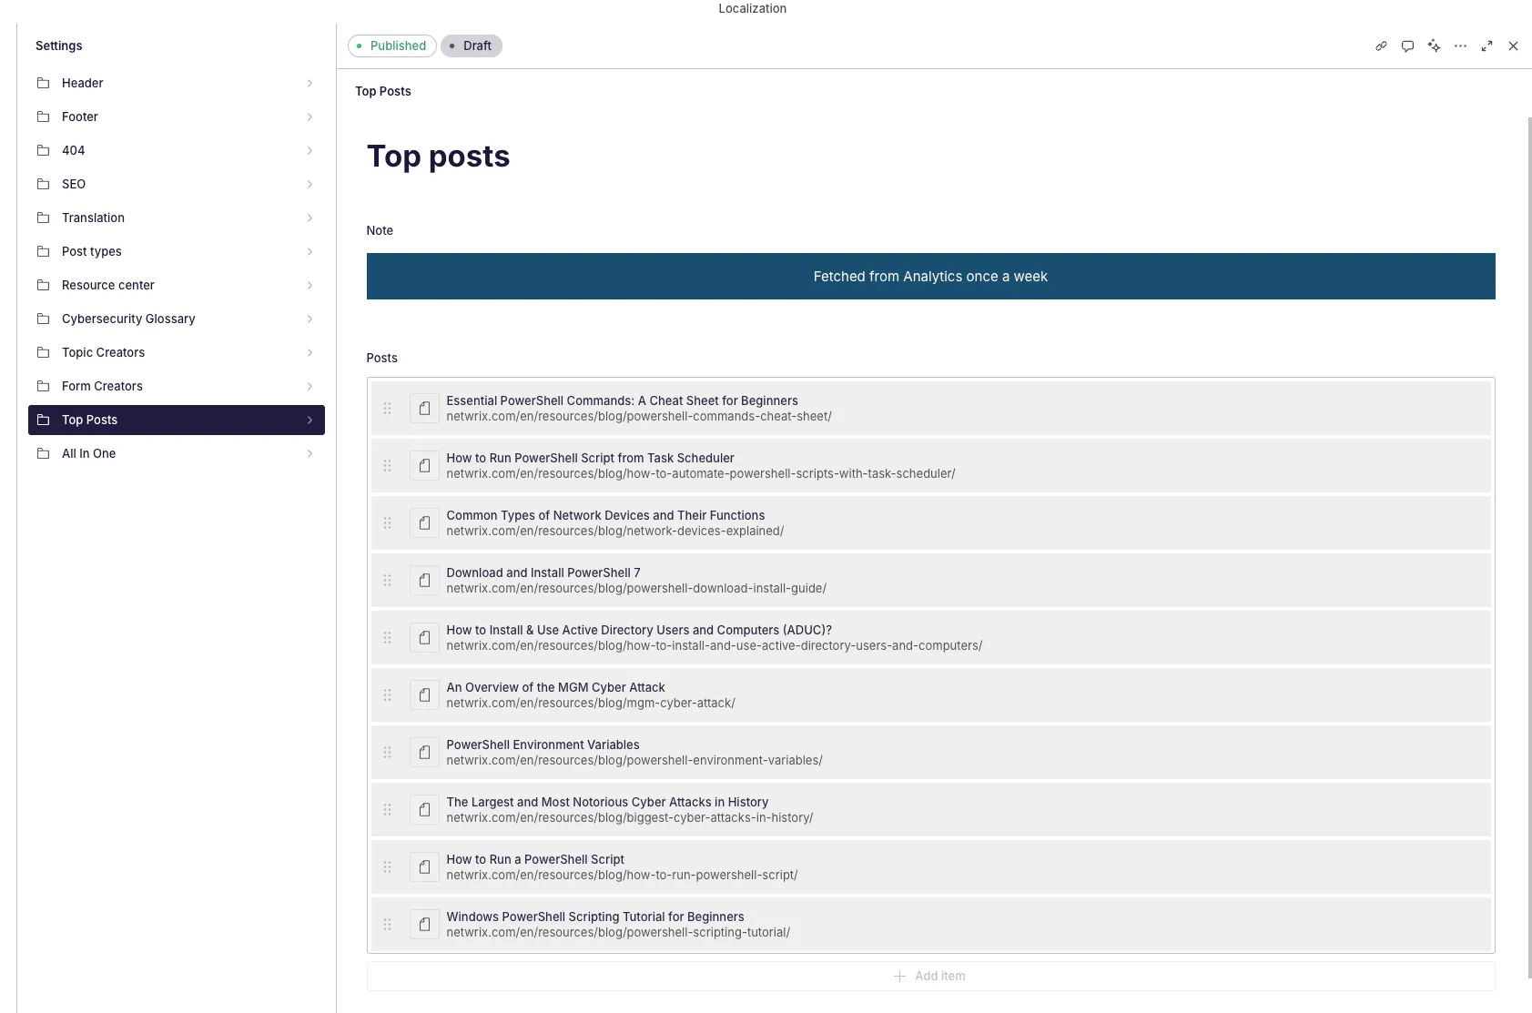
Task: Select the All In One settings item
Action: click(177, 453)
